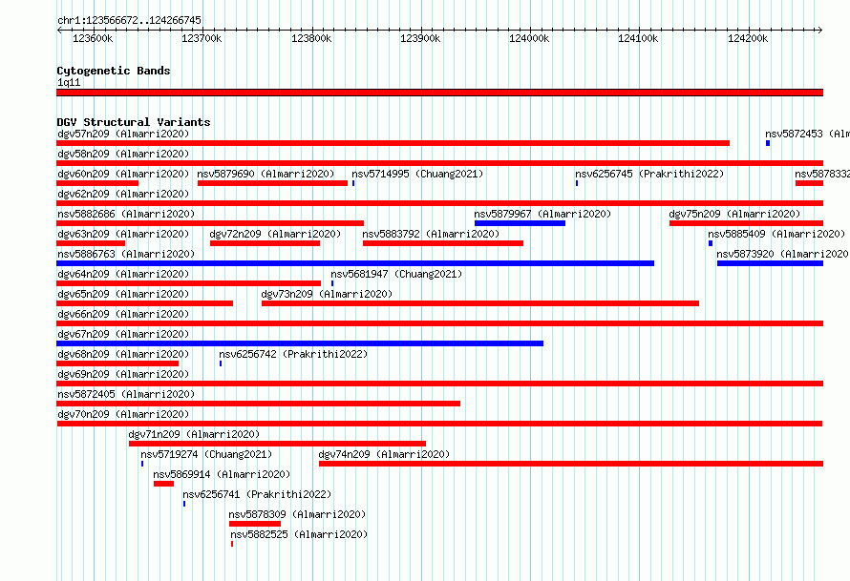Select the nsv5873920 variant label
The image size is (850, 581).
(783, 254)
